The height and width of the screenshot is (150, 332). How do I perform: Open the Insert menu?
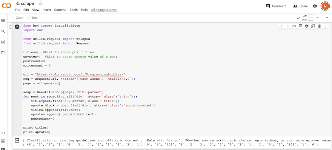(x=46, y=10)
